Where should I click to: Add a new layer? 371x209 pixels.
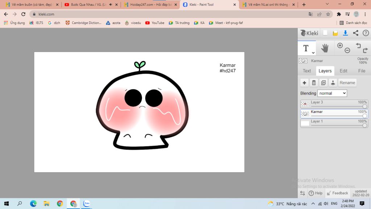pos(304,83)
